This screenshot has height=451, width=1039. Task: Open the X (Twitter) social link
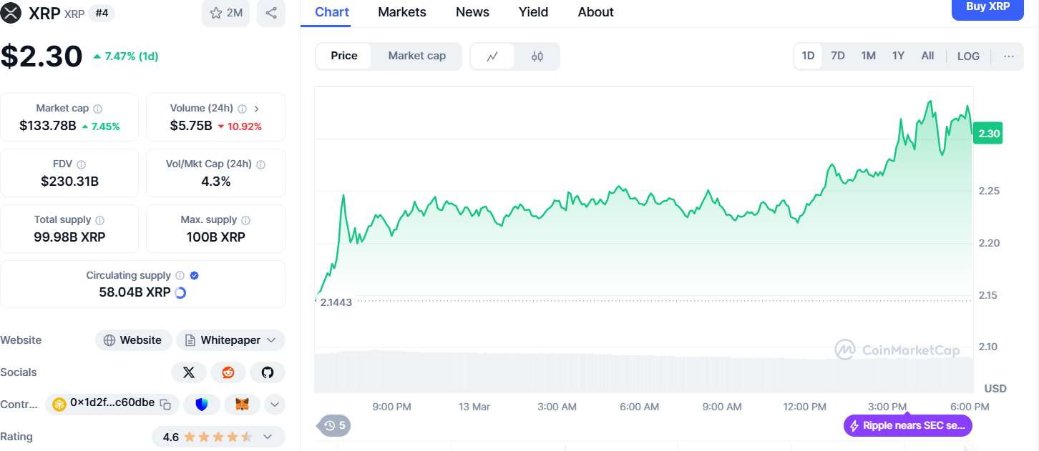click(x=189, y=372)
